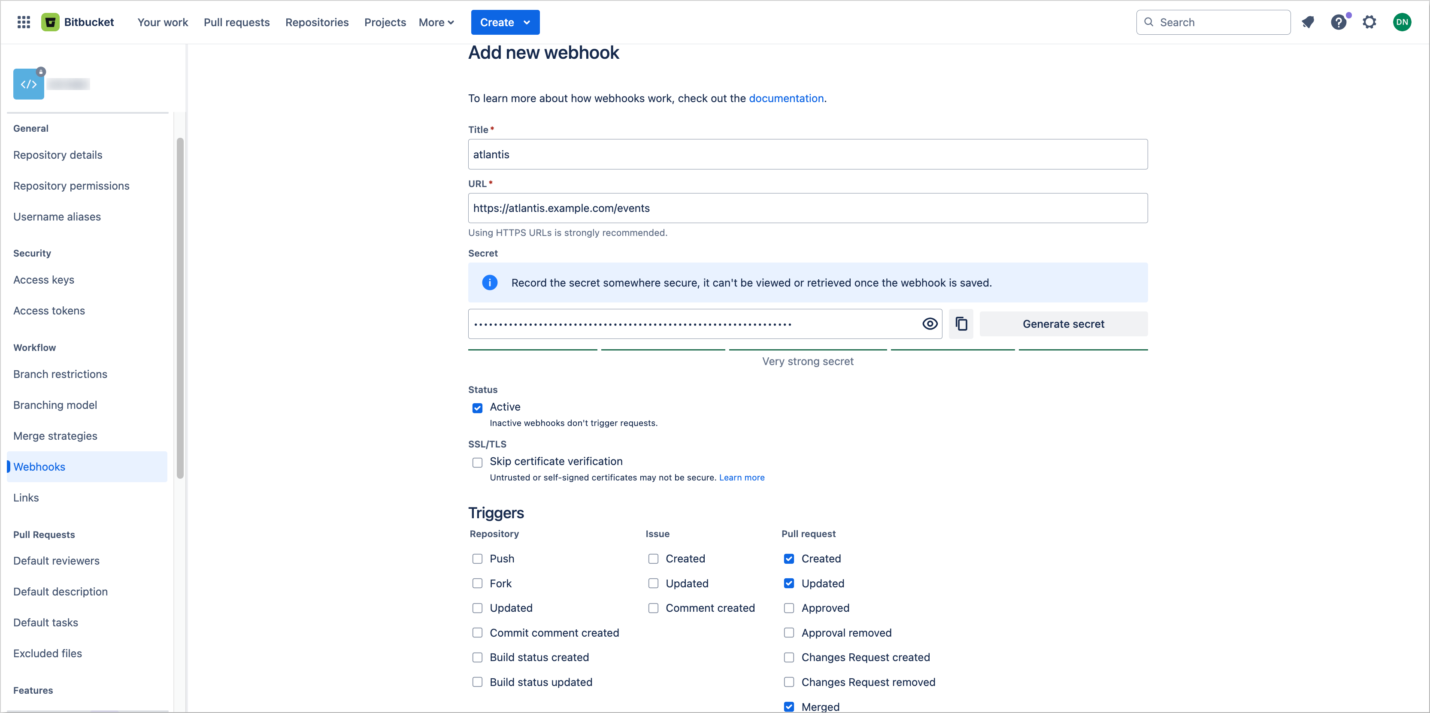
Task: Open the webhook documentation link
Action: [786, 98]
